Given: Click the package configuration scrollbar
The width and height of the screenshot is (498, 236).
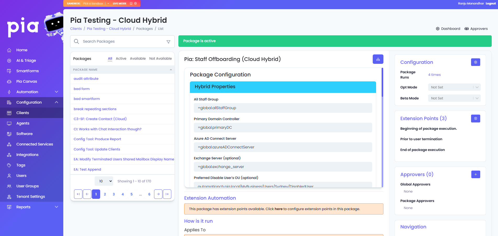Looking at the screenshot, I should pos(382,82).
